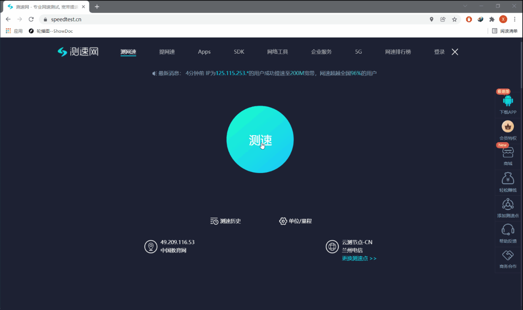Select the 测速网 browser tab
The height and width of the screenshot is (310, 523).
(46, 7)
